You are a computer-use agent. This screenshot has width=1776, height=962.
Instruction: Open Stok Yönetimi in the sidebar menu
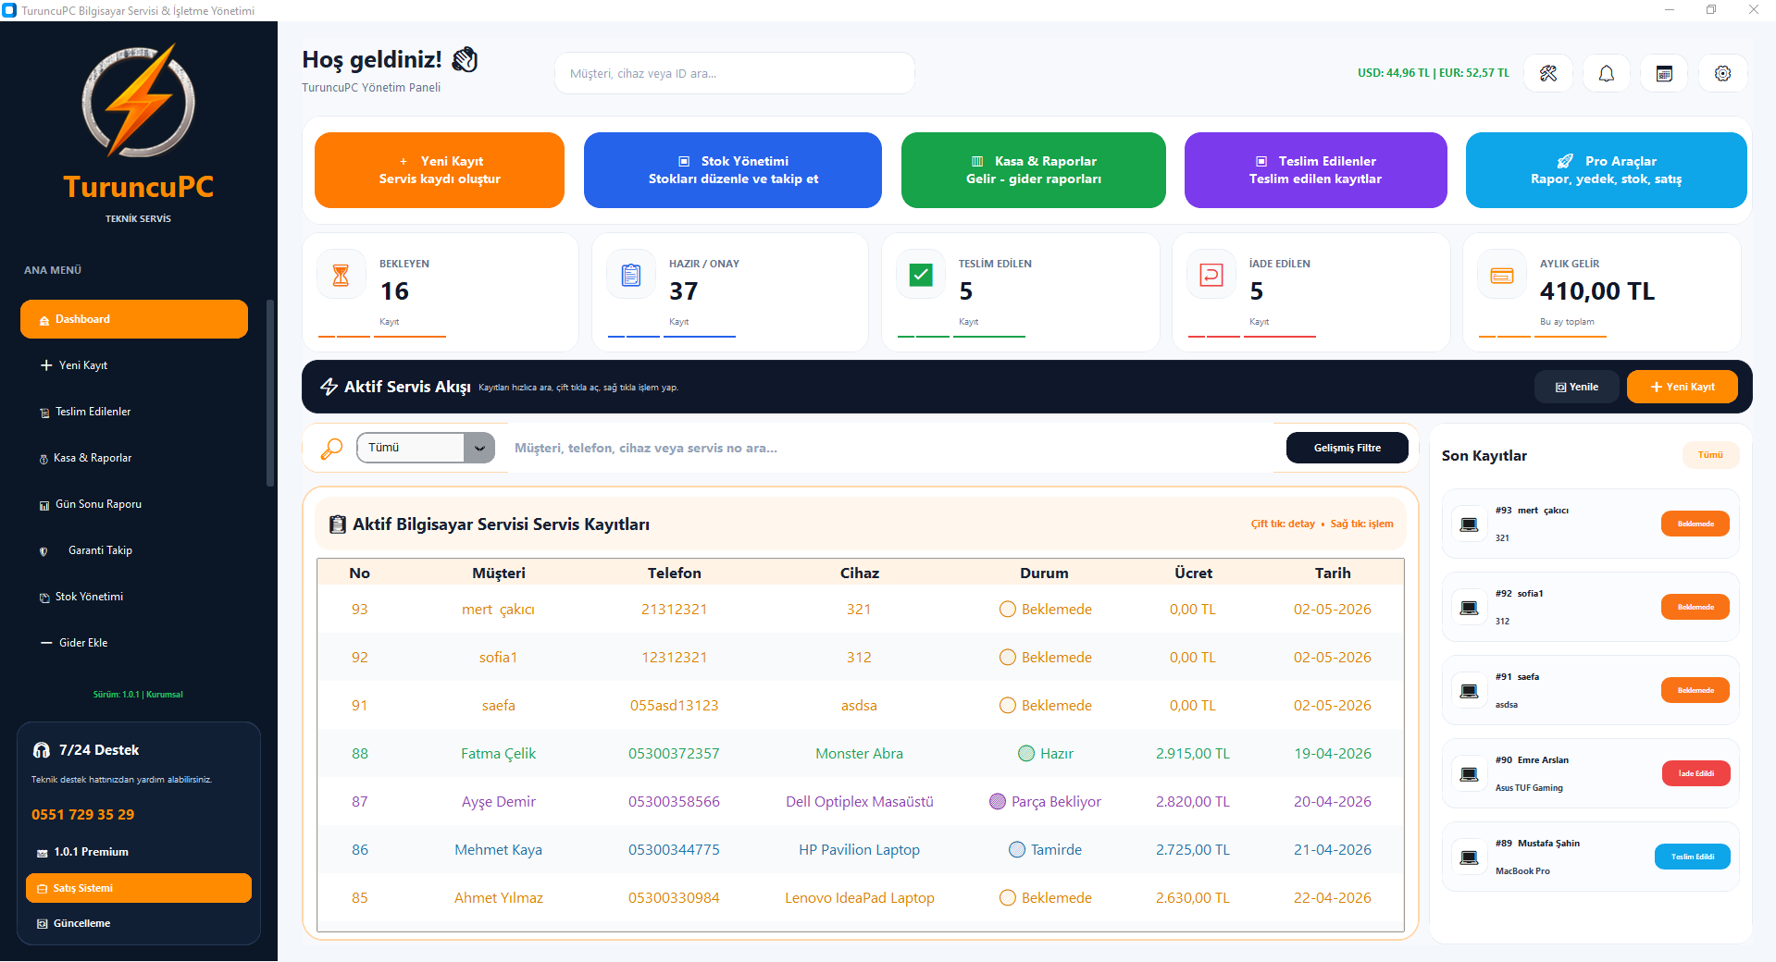coord(134,597)
